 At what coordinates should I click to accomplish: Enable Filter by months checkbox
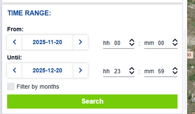11,87
